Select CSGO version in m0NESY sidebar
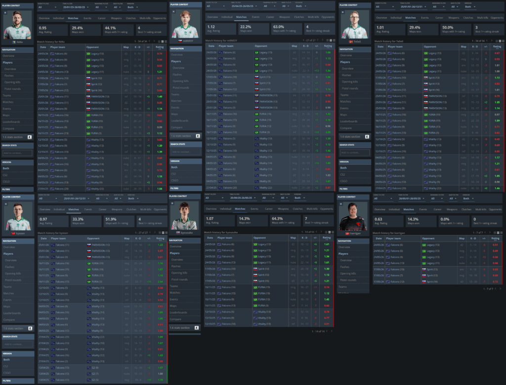This screenshot has width=506, height=385. click(186, 181)
